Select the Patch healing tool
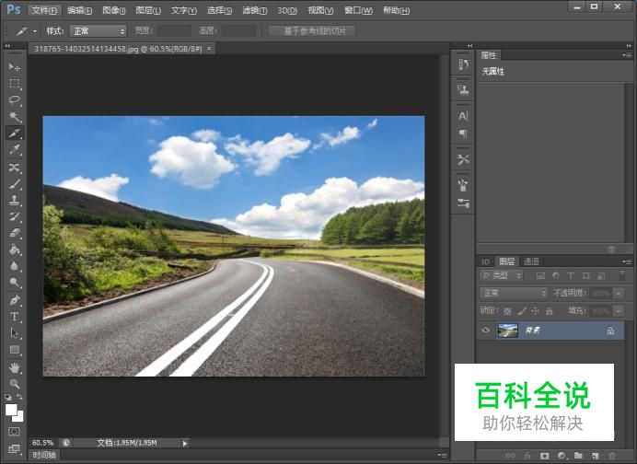 15,167
